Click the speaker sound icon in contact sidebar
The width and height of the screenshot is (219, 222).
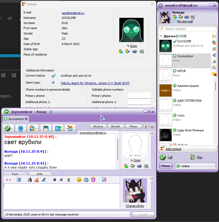click(214, 55)
